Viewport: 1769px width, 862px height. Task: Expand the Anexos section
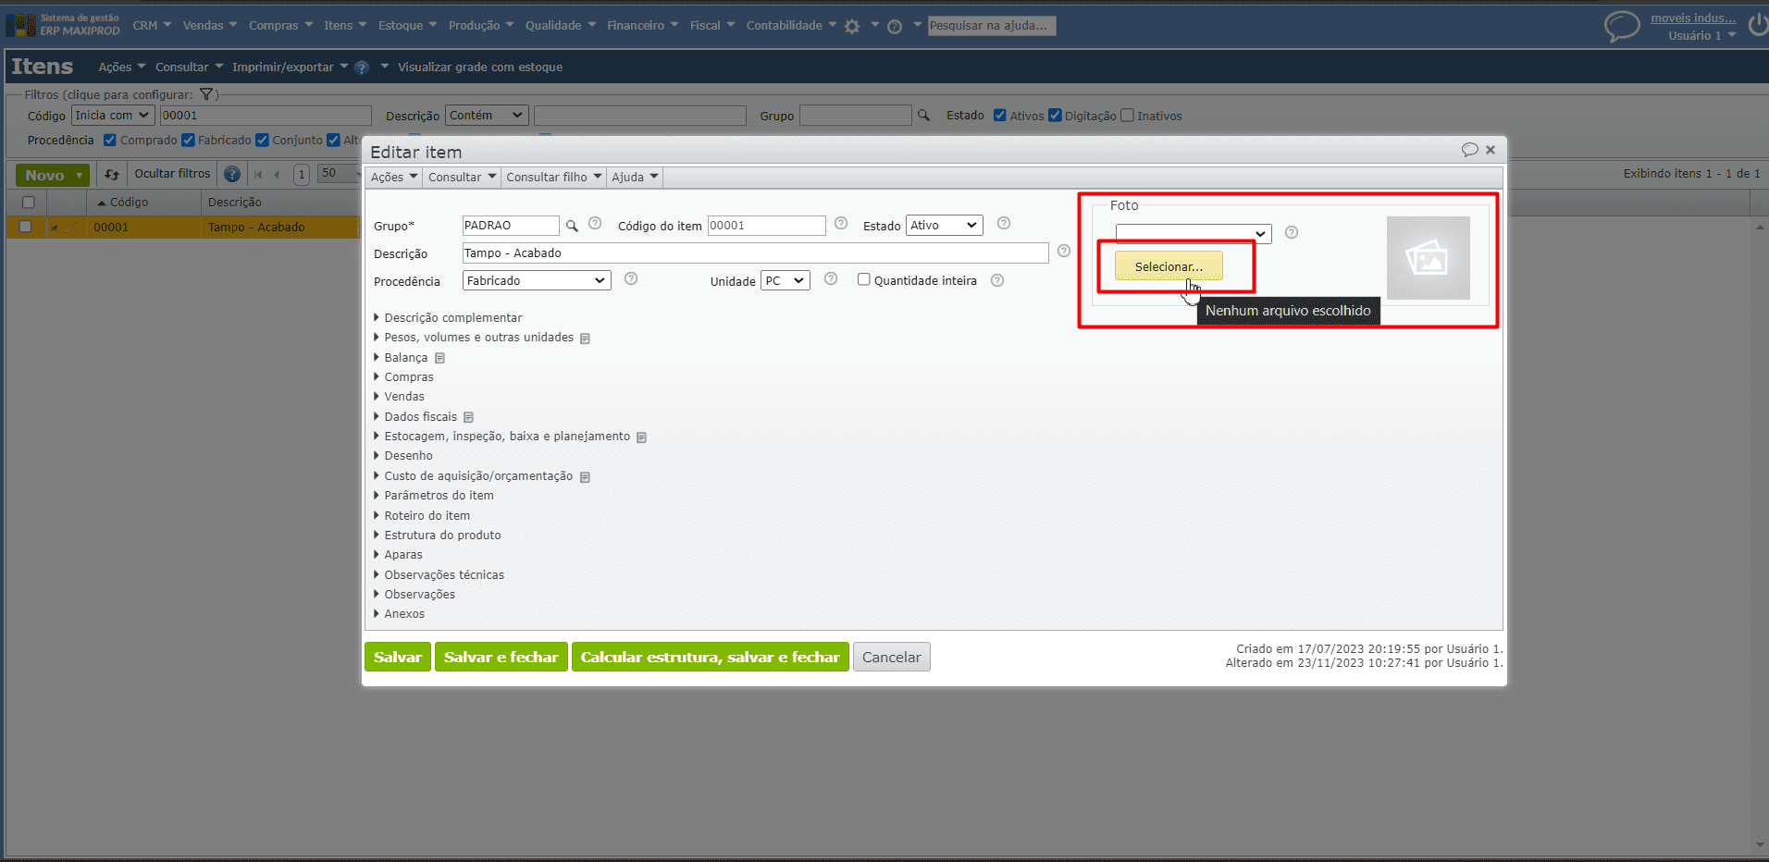click(399, 614)
